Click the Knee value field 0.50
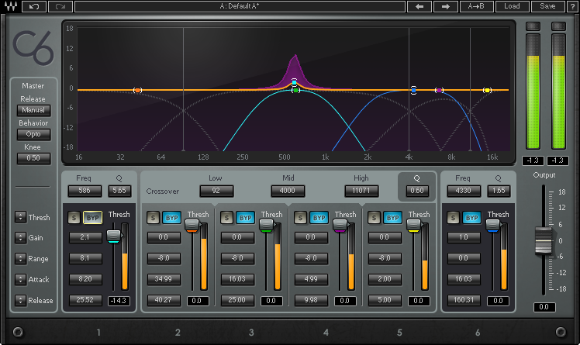The width and height of the screenshot is (580, 345). click(33, 158)
